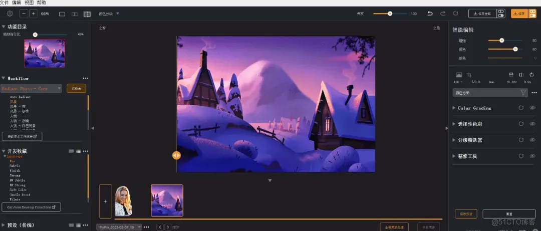Activate the crop tool
The width and height of the screenshot is (541, 231).
pyautogui.click(x=469, y=75)
